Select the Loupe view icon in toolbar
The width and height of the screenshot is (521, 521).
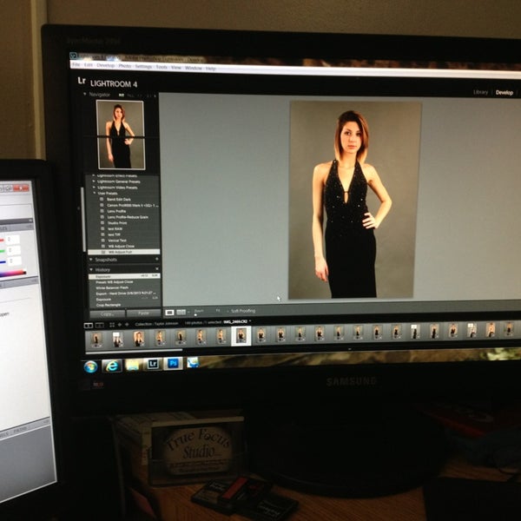pos(170,312)
